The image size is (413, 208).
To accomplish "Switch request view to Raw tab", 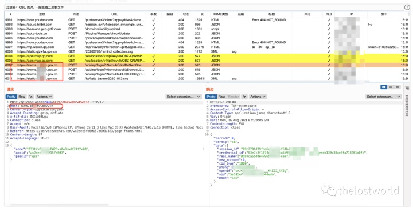I will [22, 97].
